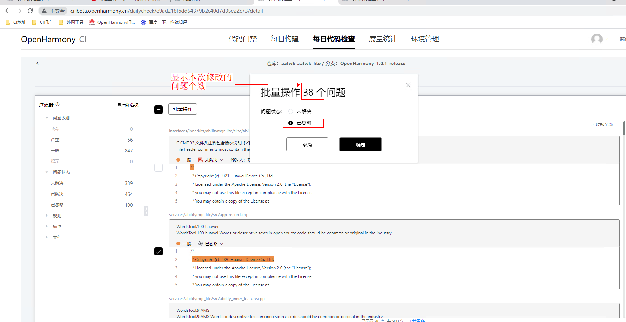Click the filter info icon beside 过滤器
This screenshot has height=322, width=626.
(x=58, y=104)
